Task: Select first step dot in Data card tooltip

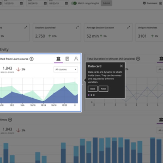Action: pos(89,95)
